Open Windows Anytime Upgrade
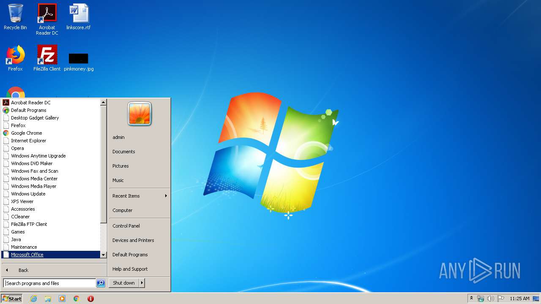Screen dimensions: 541x304 point(51,156)
